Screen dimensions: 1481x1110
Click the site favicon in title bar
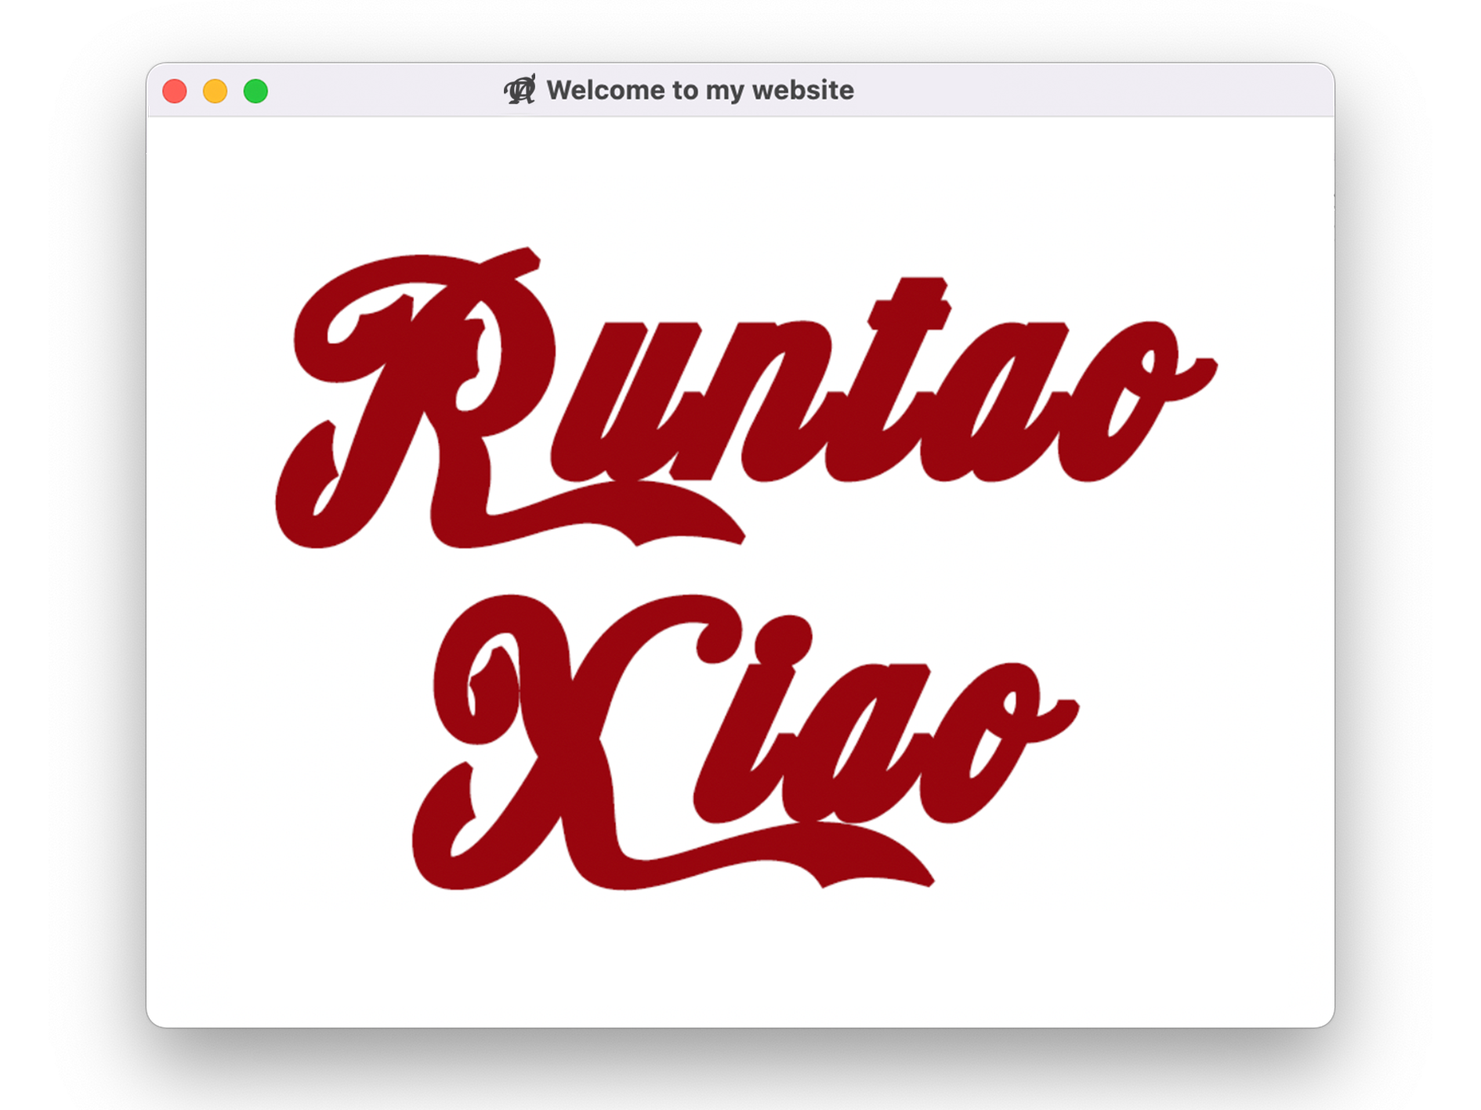520,90
